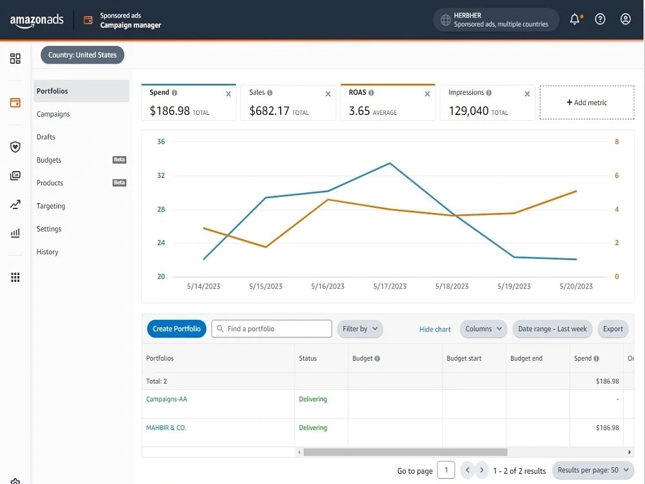Remove the Spend metric card

pyautogui.click(x=228, y=94)
